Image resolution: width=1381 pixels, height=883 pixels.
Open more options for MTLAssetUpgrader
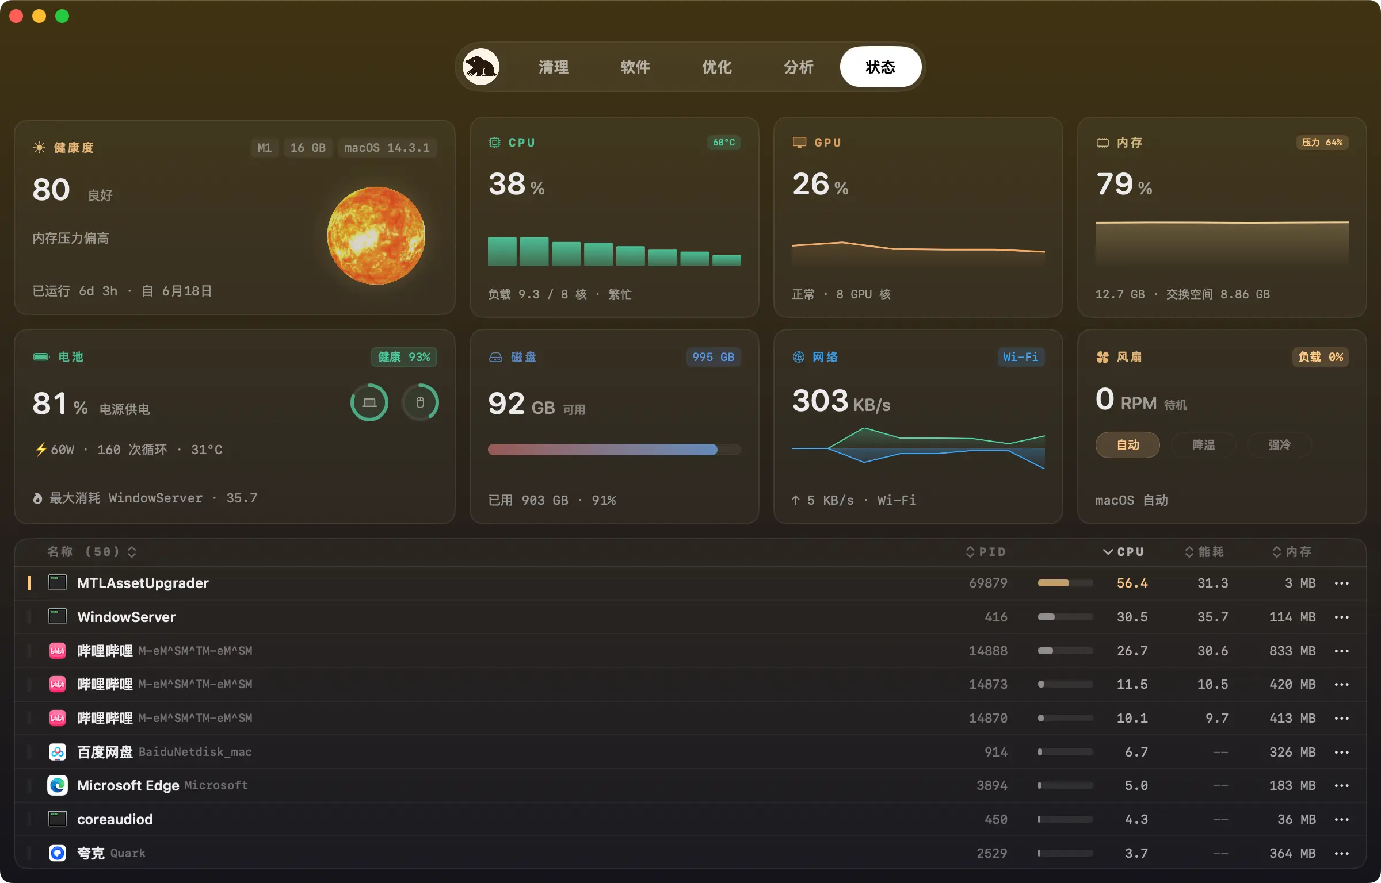pyautogui.click(x=1342, y=583)
